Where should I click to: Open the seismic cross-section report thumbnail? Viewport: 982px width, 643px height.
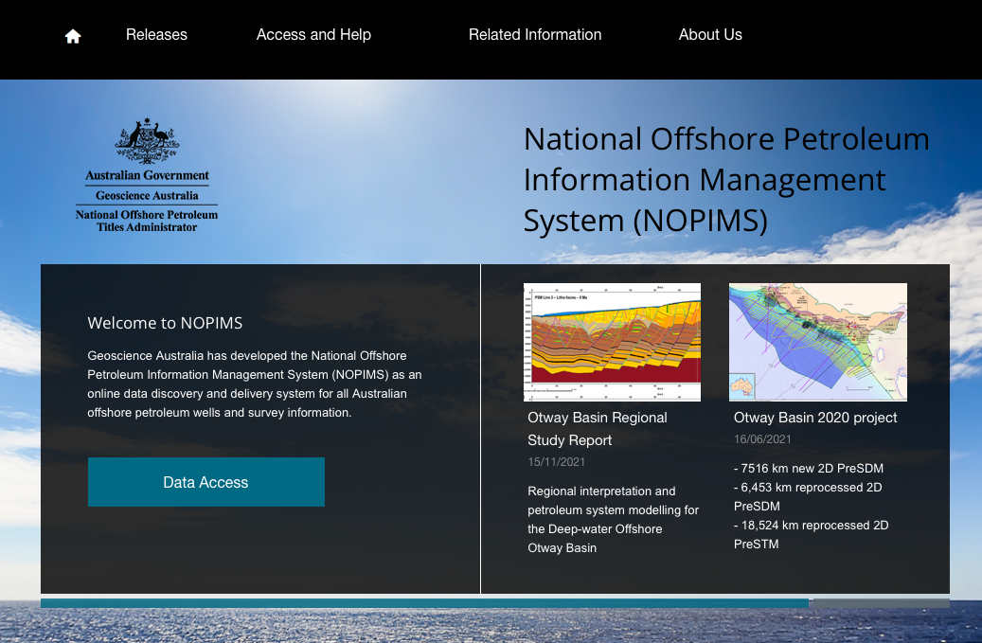coord(612,342)
